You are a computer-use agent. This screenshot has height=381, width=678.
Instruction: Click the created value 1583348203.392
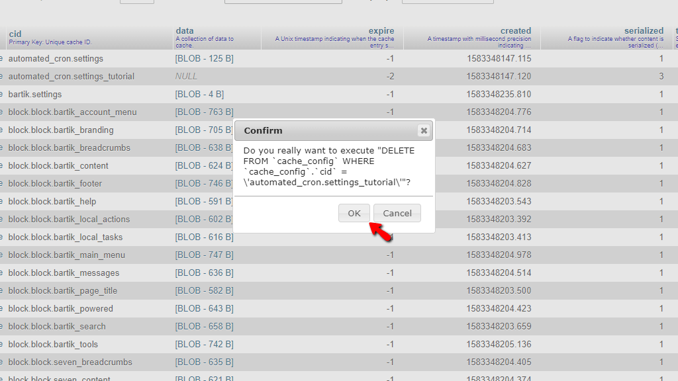(x=499, y=220)
